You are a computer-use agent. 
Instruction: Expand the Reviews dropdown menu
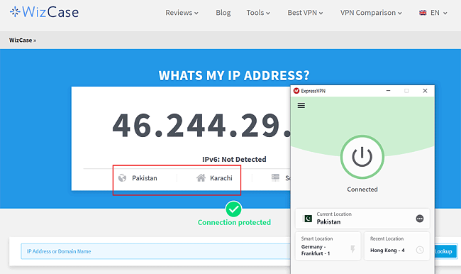pos(182,13)
